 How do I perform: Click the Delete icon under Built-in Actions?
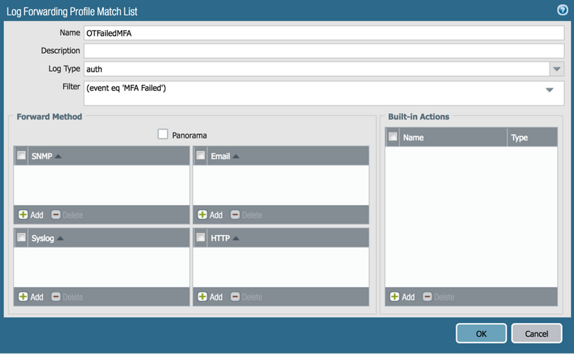pos(428,297)
